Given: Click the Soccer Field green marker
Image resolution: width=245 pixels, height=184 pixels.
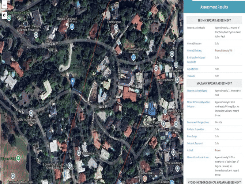Looking at the screenshot, I should coord(18,158).
